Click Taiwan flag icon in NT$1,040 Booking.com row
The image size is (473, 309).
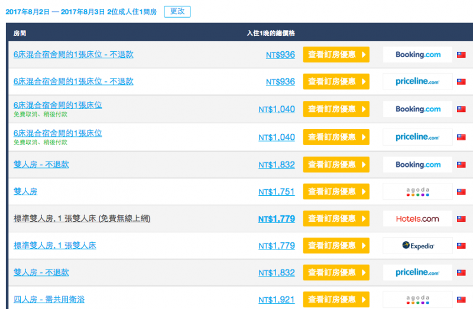point(461,109)
